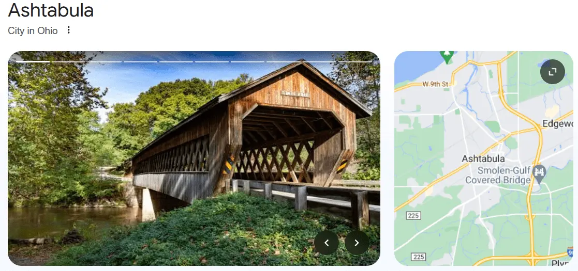Click the green park tree pin on the map
Viewport: 578px width, 271px height.
click(x=447, y=57)
